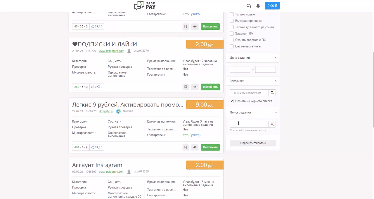The image size is (374, 199).
Task: Click the 464 • 4 • 2 stats counter
Action: tap(81, 147)
